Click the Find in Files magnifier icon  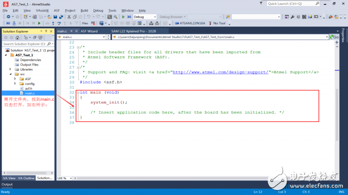point(116,17)
